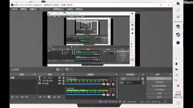
Task: Open settings gear for 麦克风/Aux audio
Action: coord(113,84)
